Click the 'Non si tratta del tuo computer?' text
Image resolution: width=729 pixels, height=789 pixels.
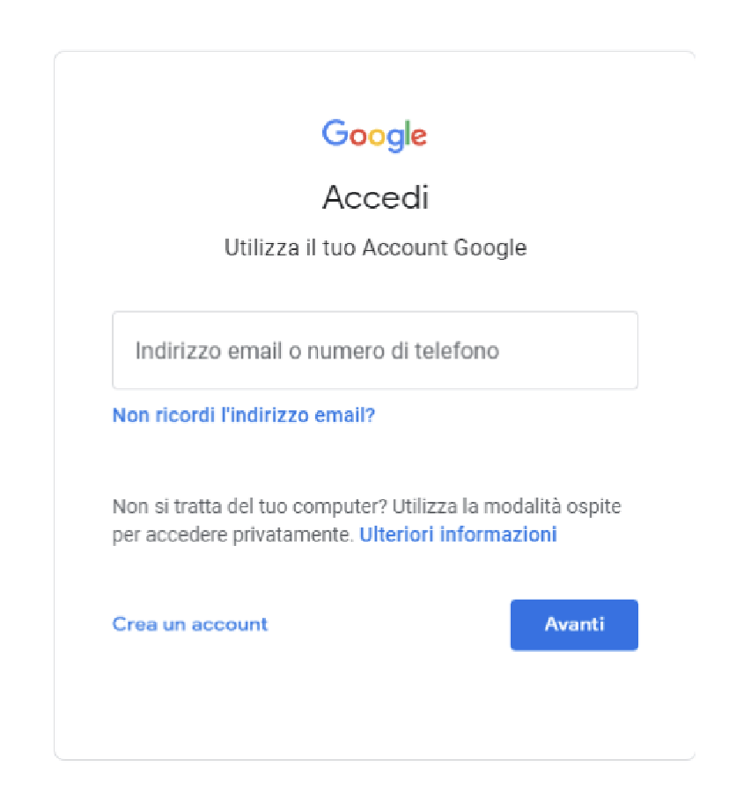click(x=250, y=506)
